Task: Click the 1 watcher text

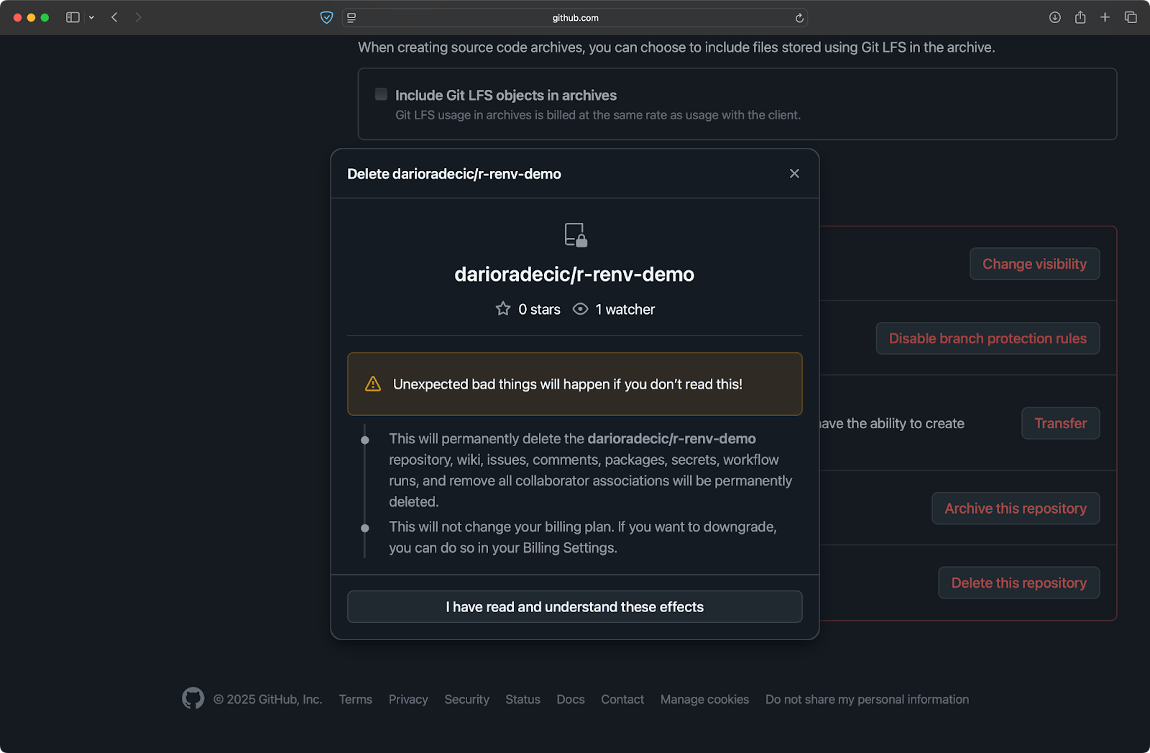Action: coord(625,310)
